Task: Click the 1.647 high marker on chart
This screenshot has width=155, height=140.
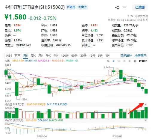Action: (x=107, y=67)
